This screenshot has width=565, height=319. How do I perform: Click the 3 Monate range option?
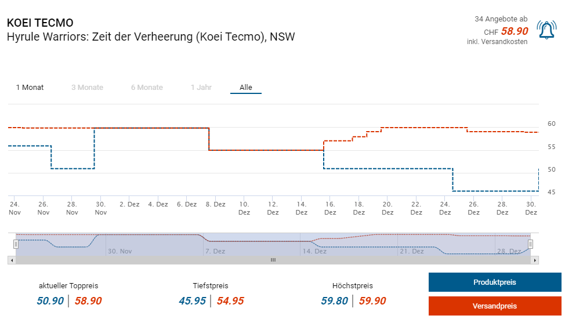pos(87,88)
